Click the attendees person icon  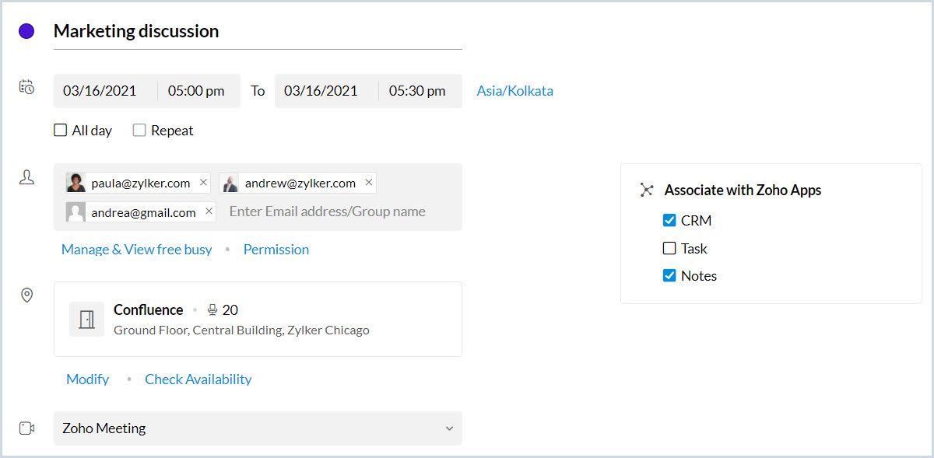(26, 177)
